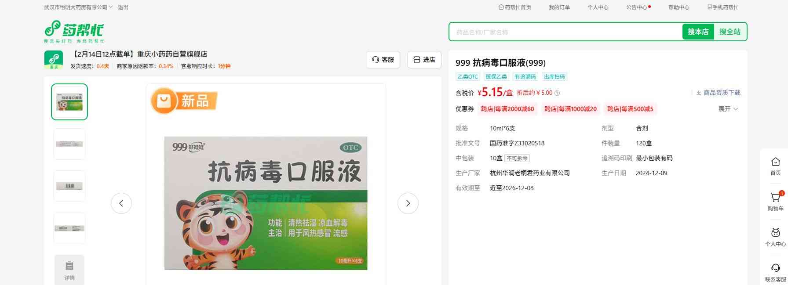Click the 详情 details icon below the thumbnails

point(69,270)
